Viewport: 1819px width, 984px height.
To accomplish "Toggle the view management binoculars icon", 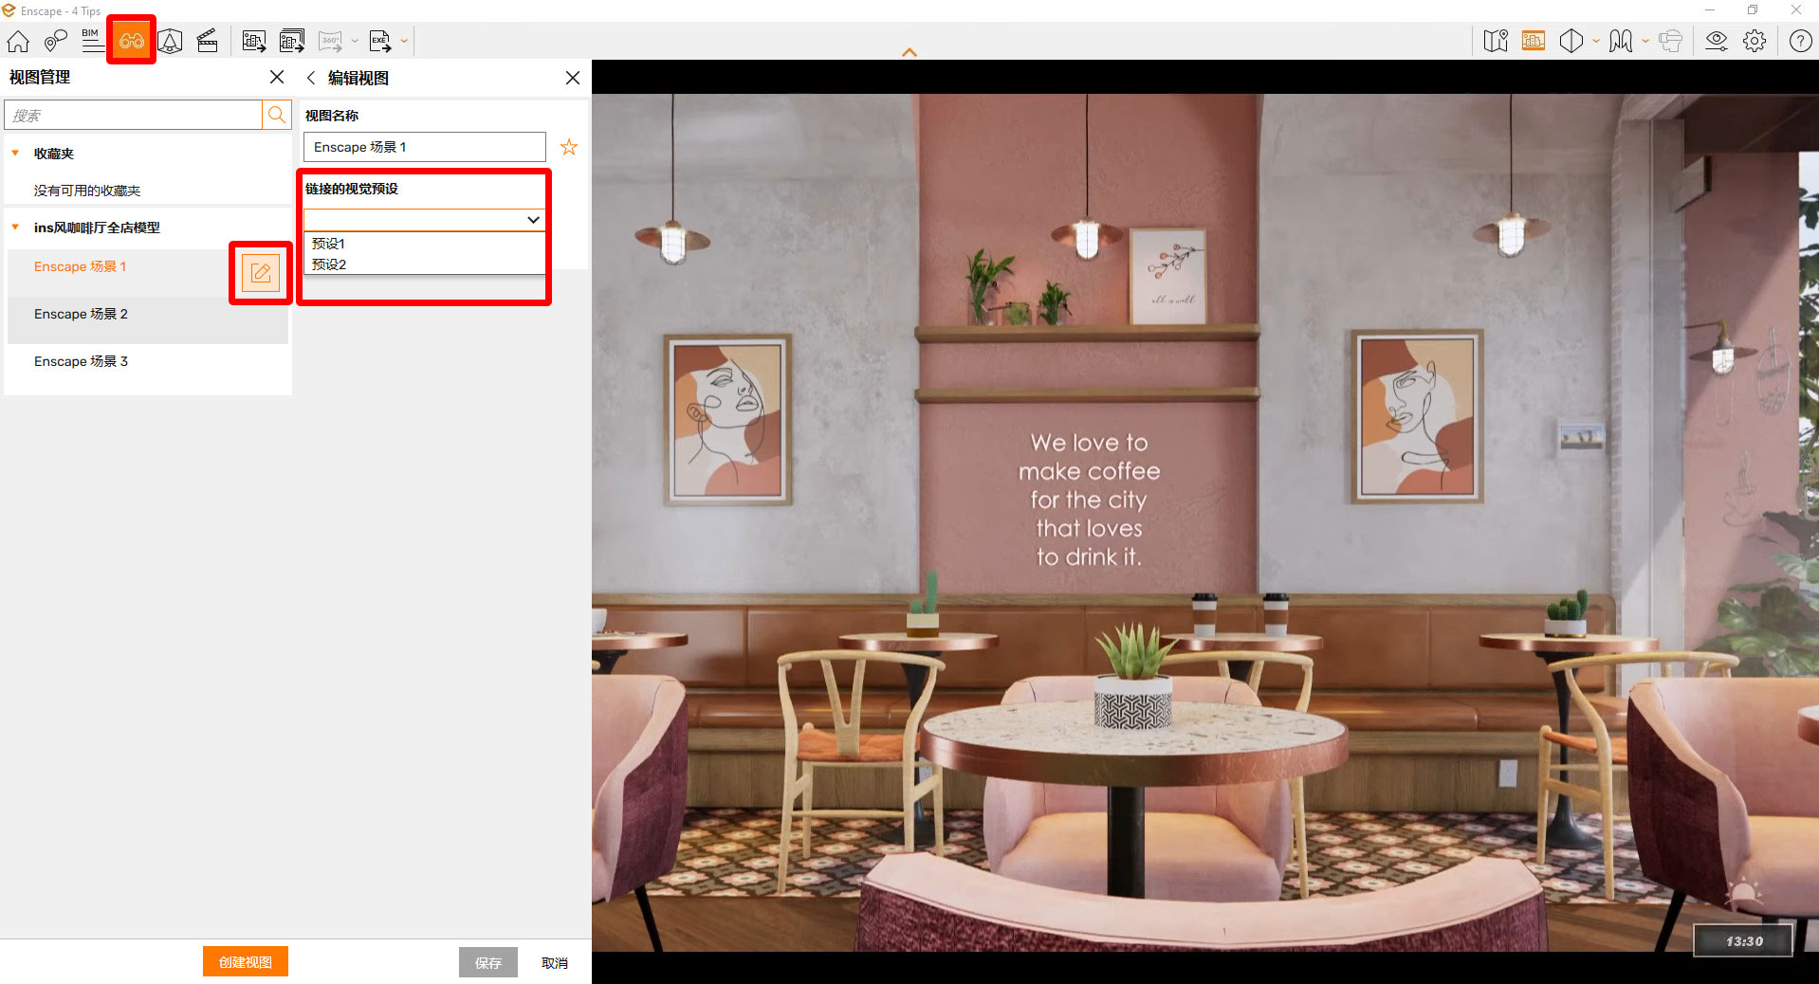I will [x=132, y=41].
